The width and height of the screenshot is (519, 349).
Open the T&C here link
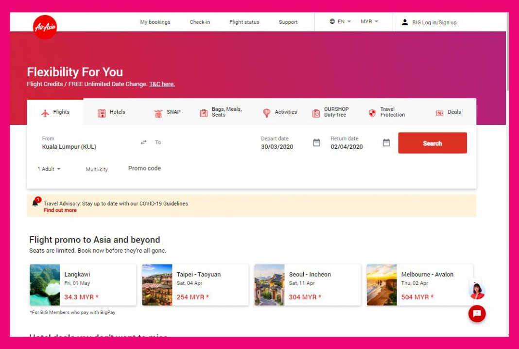[x=162, y=84]
